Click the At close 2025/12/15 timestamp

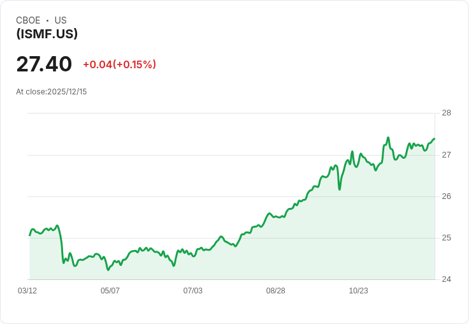(51, 92)
